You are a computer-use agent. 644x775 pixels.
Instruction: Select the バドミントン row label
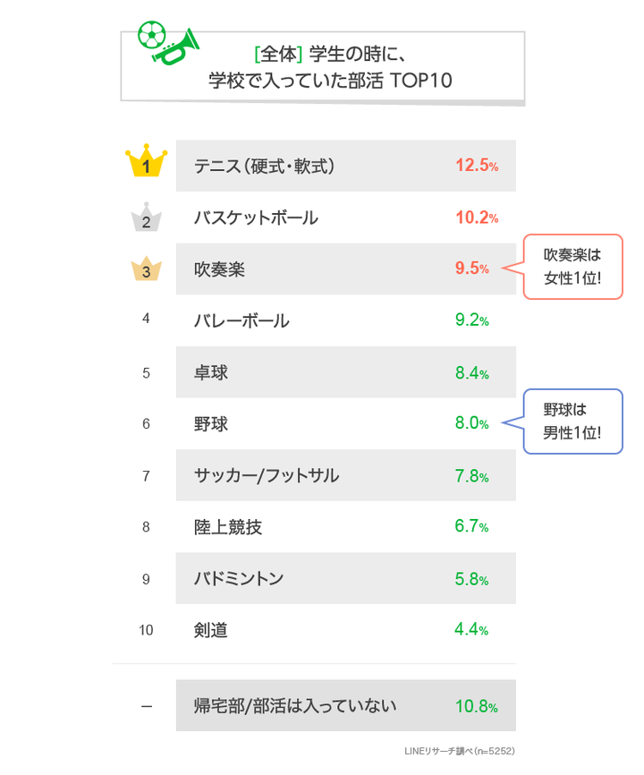[239, 578]
